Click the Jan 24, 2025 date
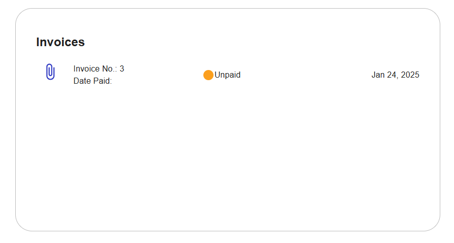Screen dimensions: 454x243 coord(395,75)
